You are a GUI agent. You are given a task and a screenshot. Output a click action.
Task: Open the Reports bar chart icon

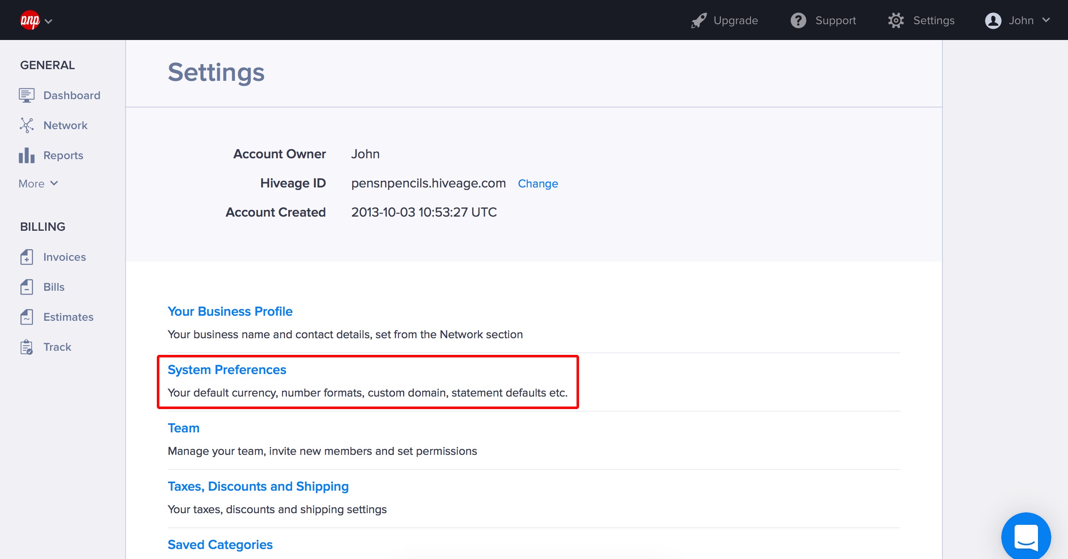(26, 155)
